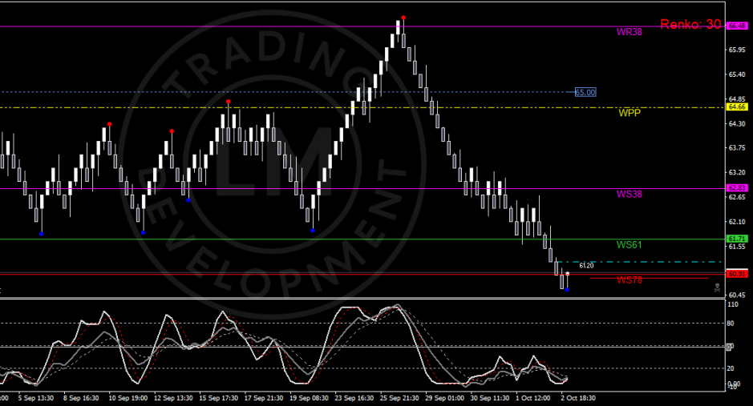The height and width of the screenshot is (406, 753).
Task: Click the magenta 66.48 price tag
Action: pyautogui.click(x=736, y=26)
